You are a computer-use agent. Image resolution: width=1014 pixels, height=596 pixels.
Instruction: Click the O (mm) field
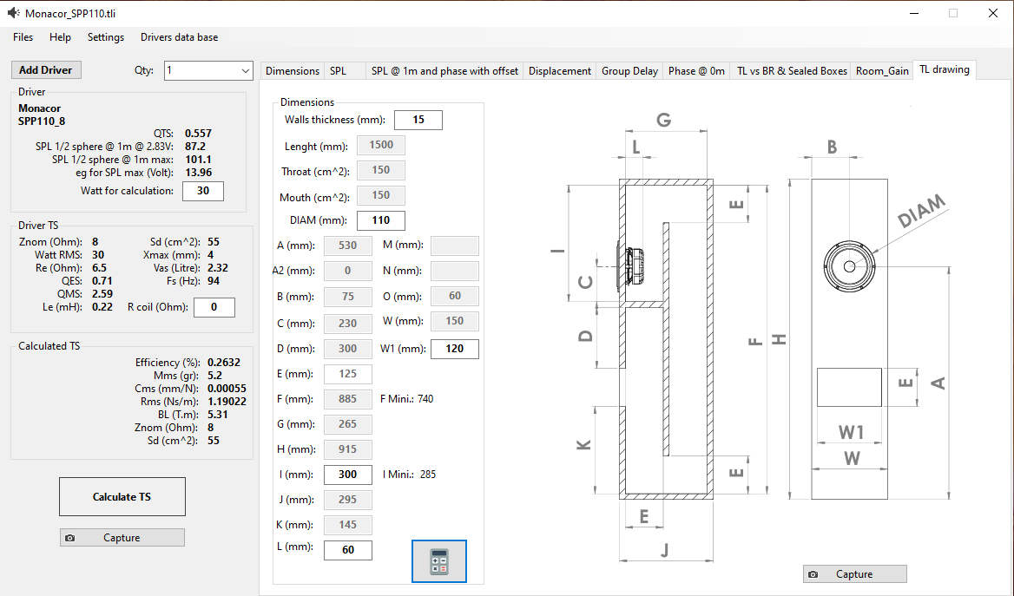point(455,296)
